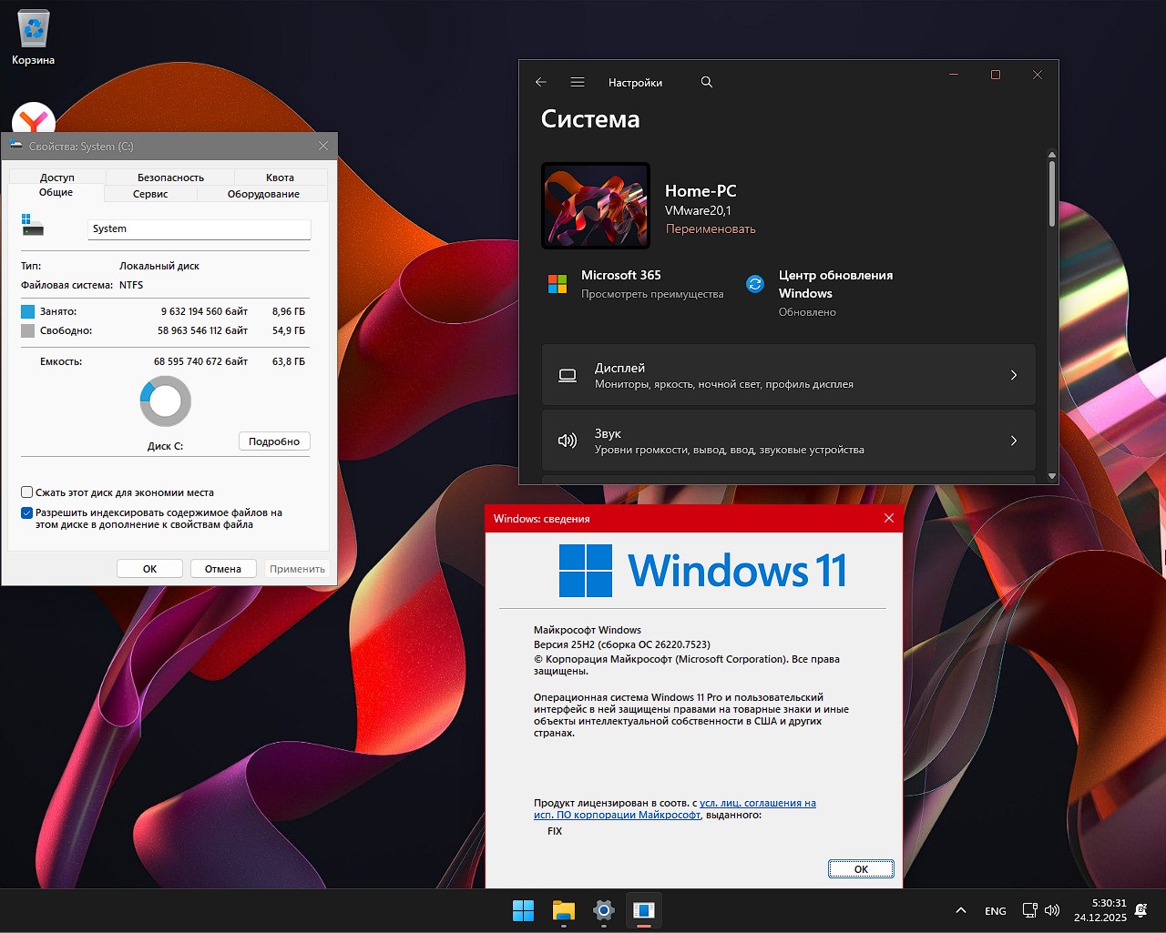
Task: Click the Windows Start button
Action: tap(523, 910)
